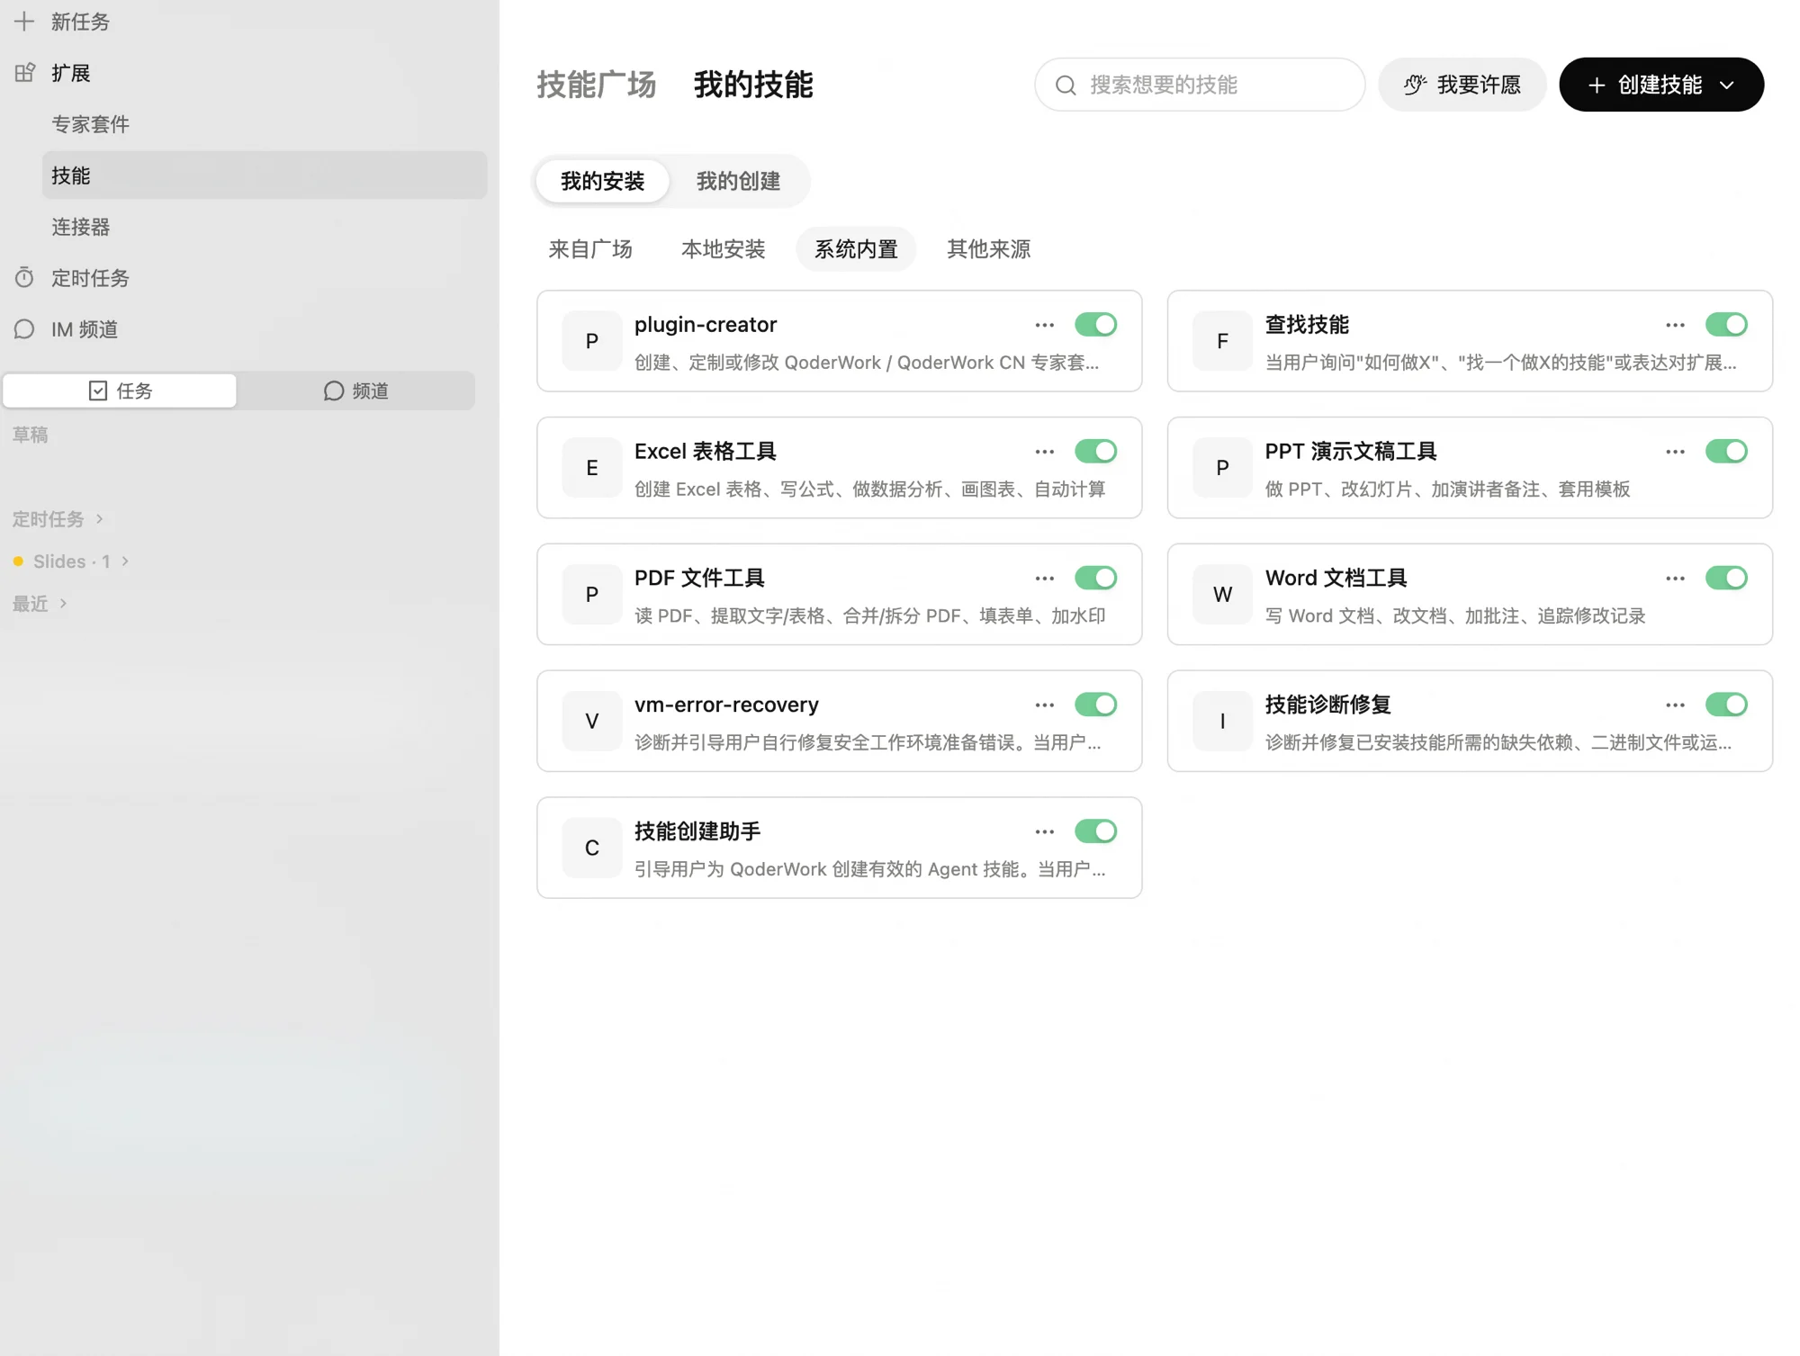Open more options for Word 文档工具
The width and height of the screenshot is (1800, 1356).
[x=1675, y=579]
